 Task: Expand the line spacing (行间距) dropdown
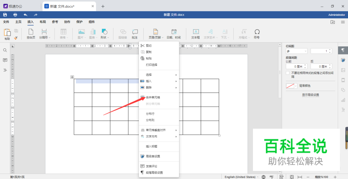[x=296, y=51]
